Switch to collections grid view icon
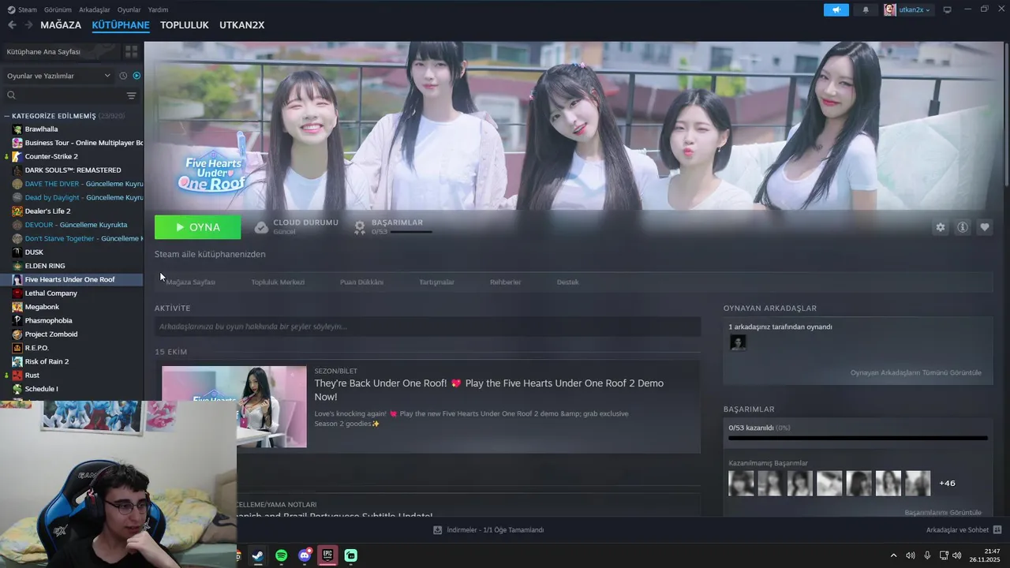The width and height of the screenshot is (1010, 568). pyautogui.click(x=131, y=51)
